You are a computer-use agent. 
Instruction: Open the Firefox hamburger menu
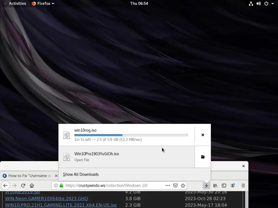243,186
